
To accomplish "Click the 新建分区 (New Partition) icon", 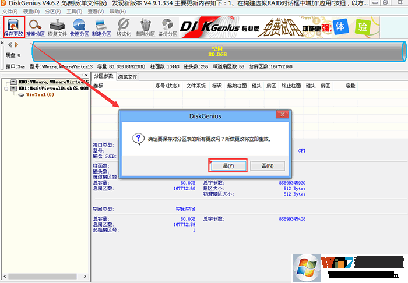I will tap(101, 26).
